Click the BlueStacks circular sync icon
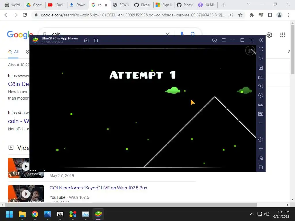 click(x=260, y=95)
